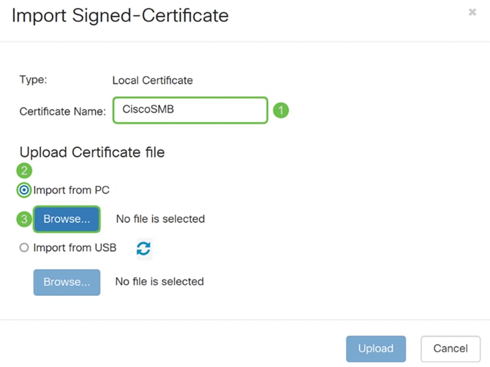This screenshot has height=367, width=490.
Task: Click the Import Signed-Certificate title
Action: pyautogui.click(x=120, y=16)
